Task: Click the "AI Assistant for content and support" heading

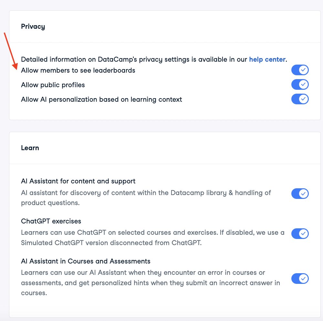Action: (78, 181)
